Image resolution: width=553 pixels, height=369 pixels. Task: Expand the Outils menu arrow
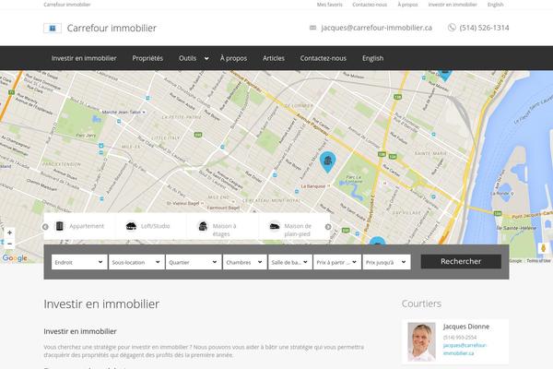(x=206, y=59)
